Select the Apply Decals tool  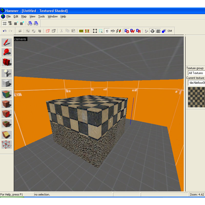7,114
